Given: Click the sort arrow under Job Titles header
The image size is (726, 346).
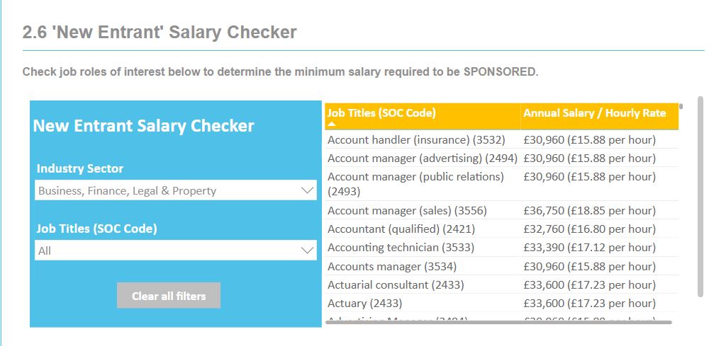Looking at the screenshot, I should click(x=332, y=124).
